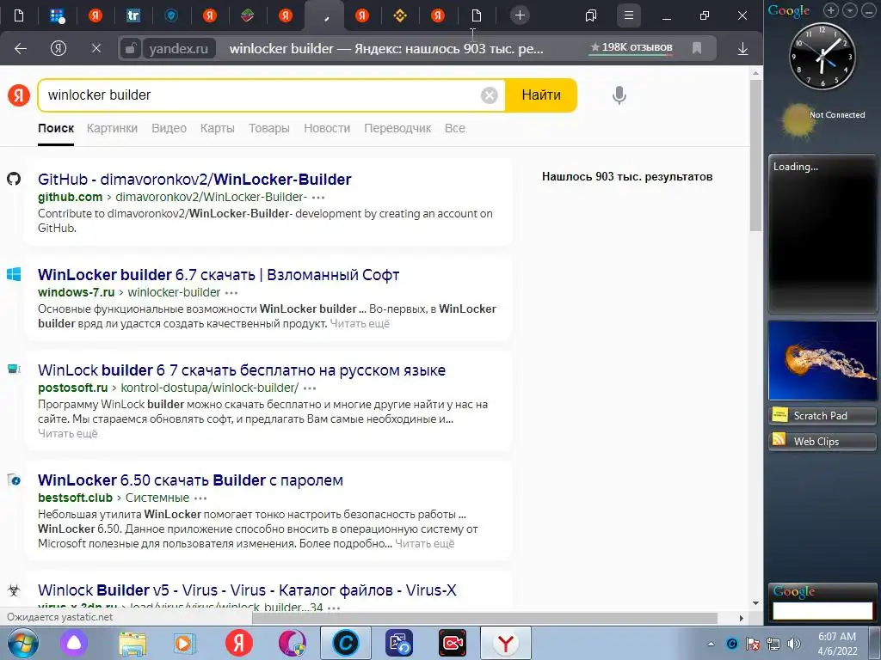Click the analog clock gadget
The width and height of the screenshot is (881, 660).
[x=822, y=56]
